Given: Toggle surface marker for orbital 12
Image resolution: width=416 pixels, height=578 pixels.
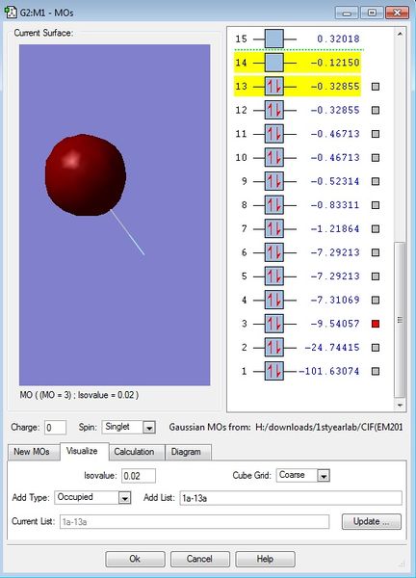Looking at the screenshot, I should [376, 110].
